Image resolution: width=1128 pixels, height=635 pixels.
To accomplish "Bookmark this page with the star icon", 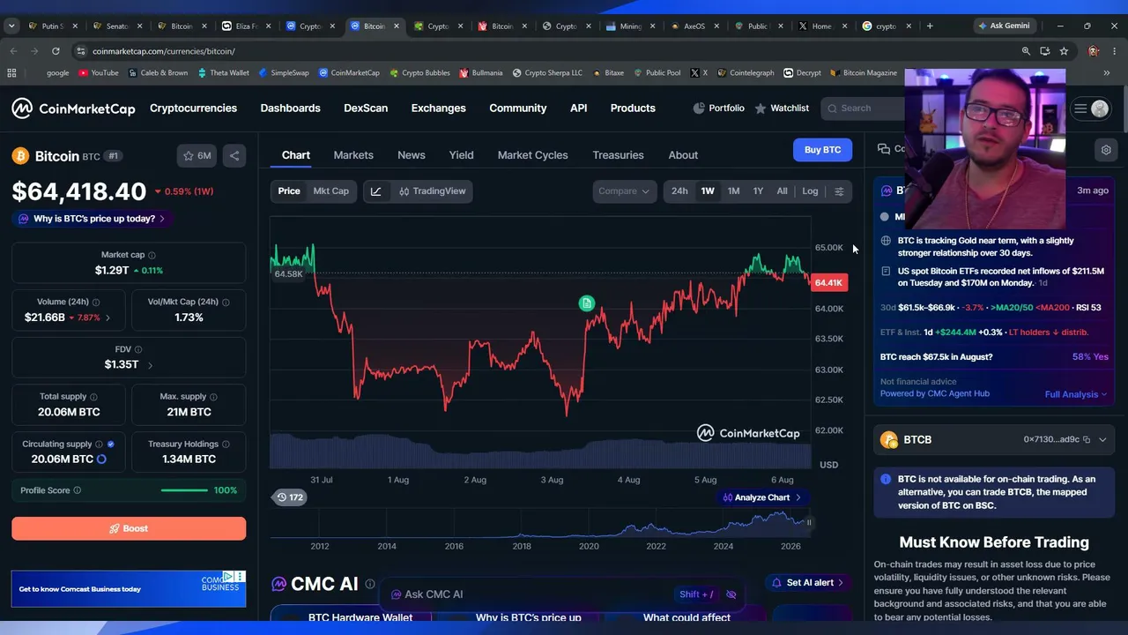I will (x=1064, y=51).
